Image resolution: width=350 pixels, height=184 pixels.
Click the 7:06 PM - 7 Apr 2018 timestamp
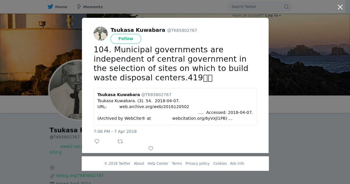point(115,131)
